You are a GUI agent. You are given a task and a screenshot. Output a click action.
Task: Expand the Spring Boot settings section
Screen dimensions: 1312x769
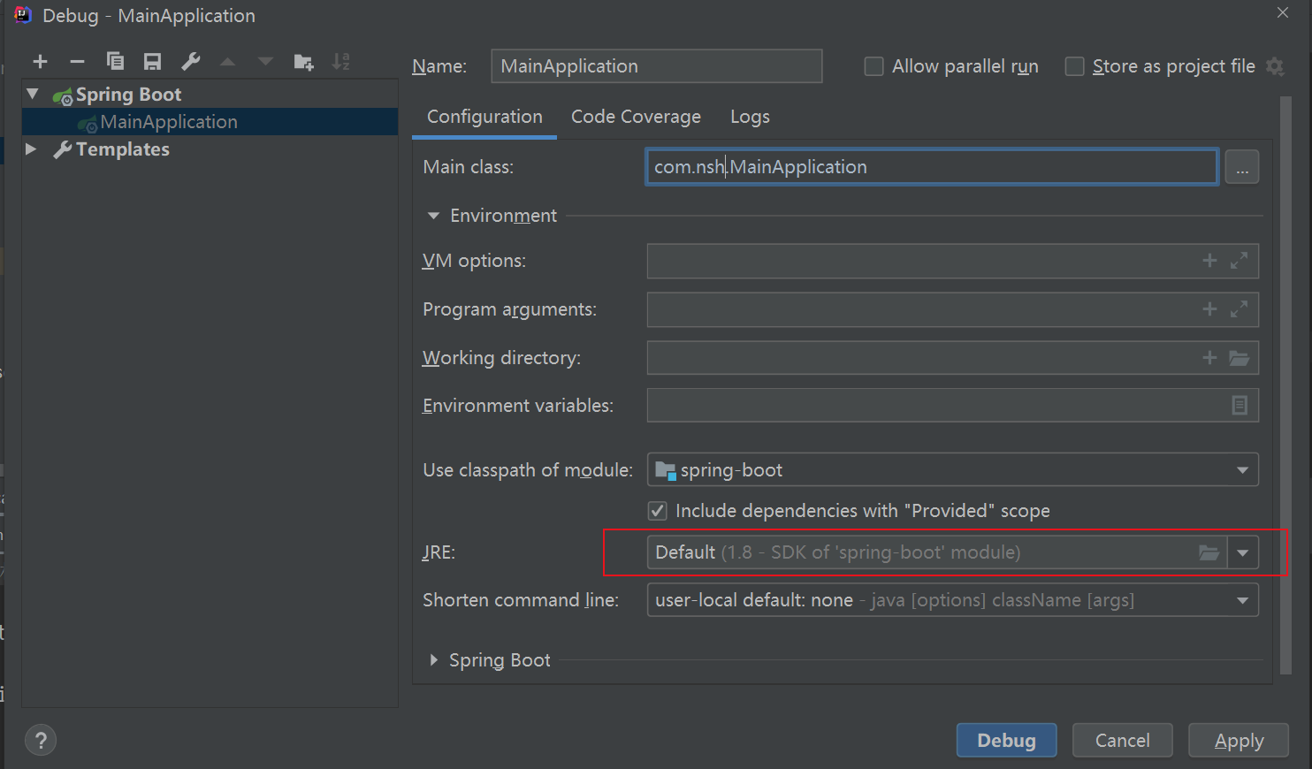pos(433,660)
